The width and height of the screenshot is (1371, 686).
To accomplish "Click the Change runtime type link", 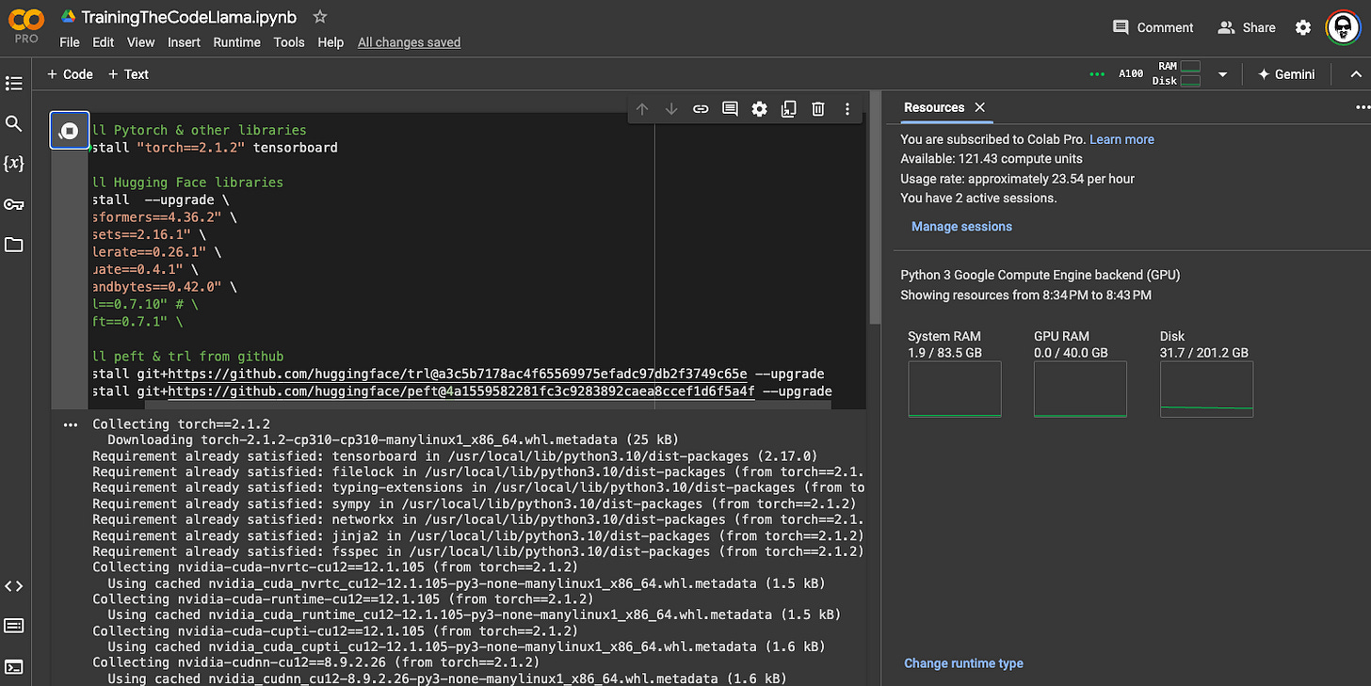I will (x=963, y=663).
